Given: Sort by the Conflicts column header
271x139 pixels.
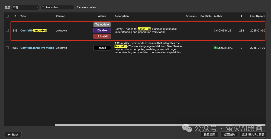Looking at the screenshot, I should 206,16.
